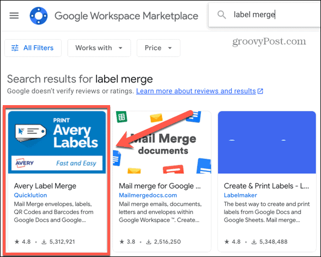This screenshot has width=321, height=257.
Task: Expand the Works with dropdown
Action: (x=99, y=48)
